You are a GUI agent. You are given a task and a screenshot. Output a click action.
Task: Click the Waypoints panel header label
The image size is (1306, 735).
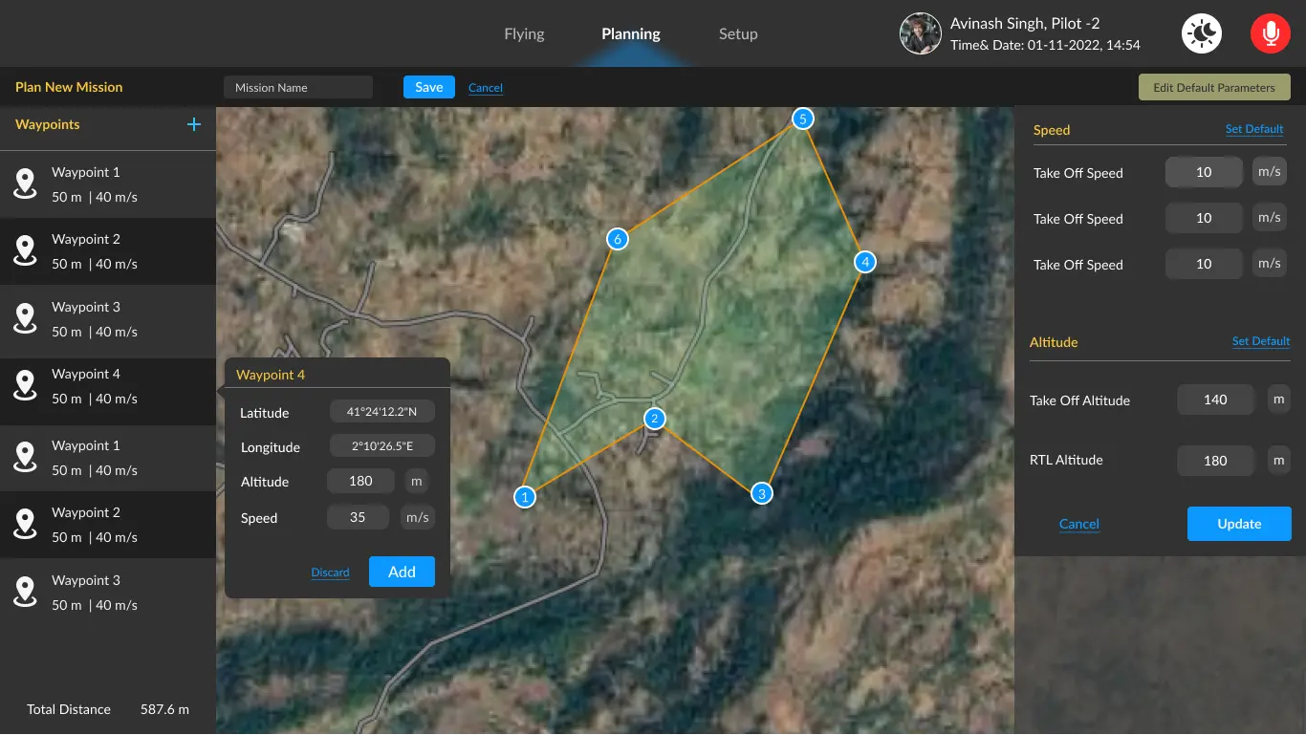[48, 124]
